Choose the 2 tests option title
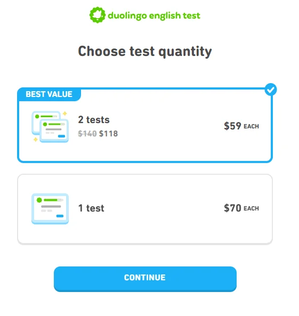The width and height of the screenshot is (299, 316). point(94,120)
